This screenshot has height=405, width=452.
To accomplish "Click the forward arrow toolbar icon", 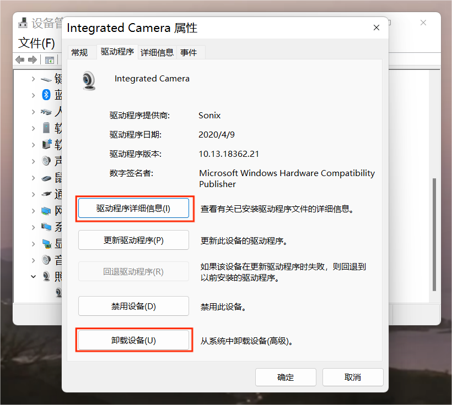I will 33,59.
